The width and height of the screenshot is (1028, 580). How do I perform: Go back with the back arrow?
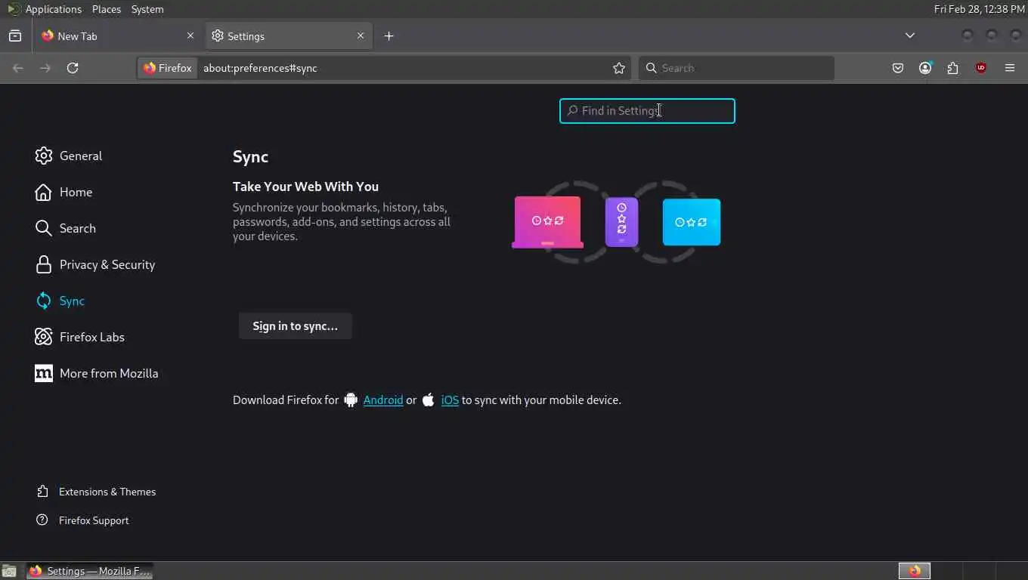pyautogui.click(x=18, y=68)
